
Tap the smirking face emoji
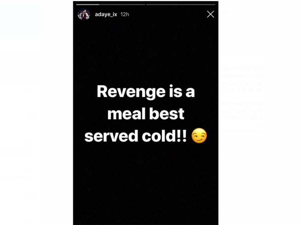click(x=199, y=135)
